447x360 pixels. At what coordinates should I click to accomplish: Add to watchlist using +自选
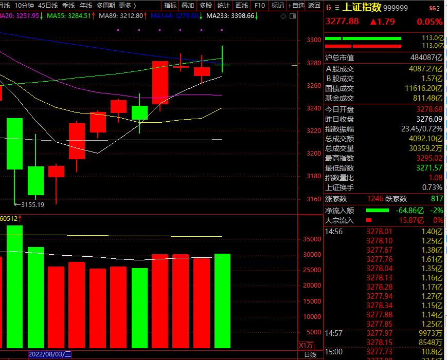(x=296, y=6)
